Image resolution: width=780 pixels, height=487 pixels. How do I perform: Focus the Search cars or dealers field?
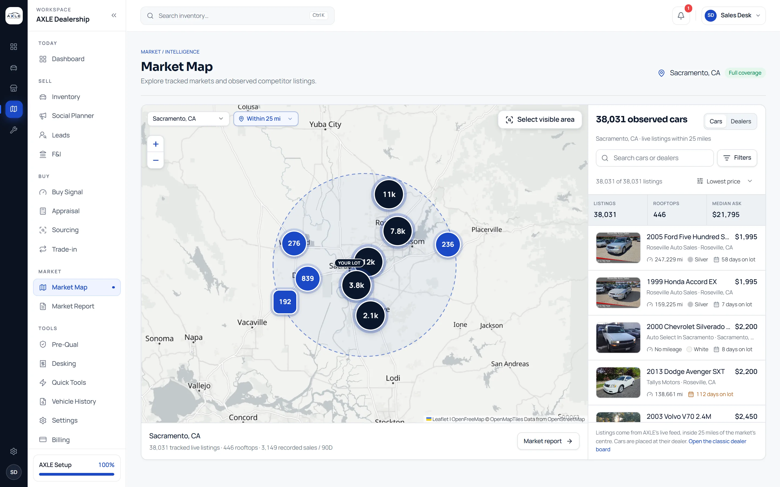(x=654, y=158)
